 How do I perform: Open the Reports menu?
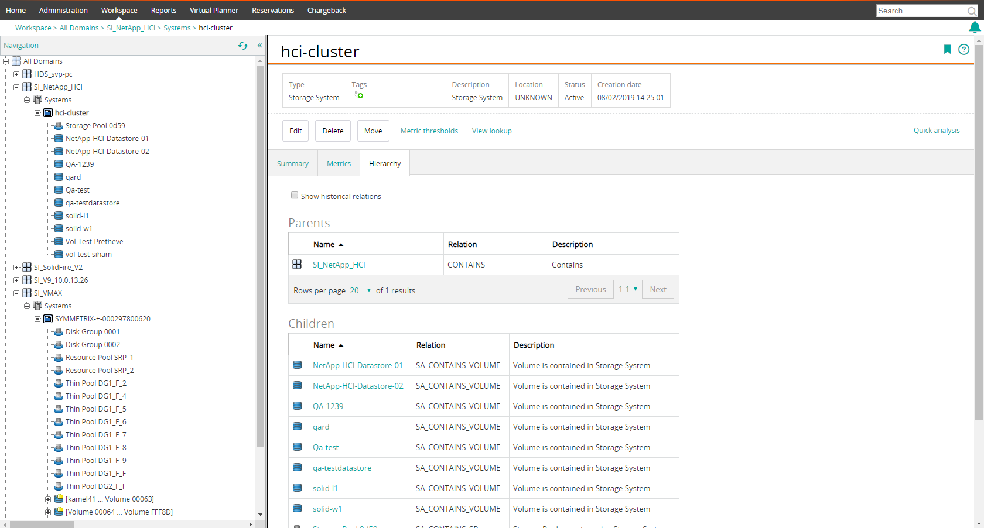(163, 11)
